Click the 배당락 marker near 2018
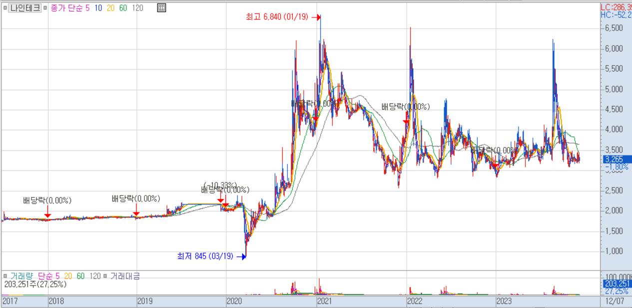The height and width of the screenshot is (308, 632). tap(47, 200)
